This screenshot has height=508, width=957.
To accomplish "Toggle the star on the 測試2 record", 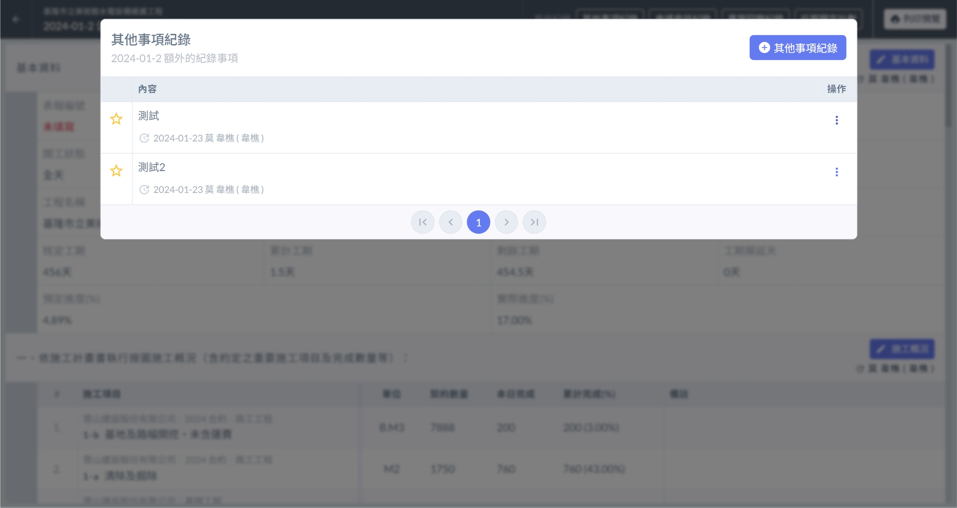I will [116, 171].
